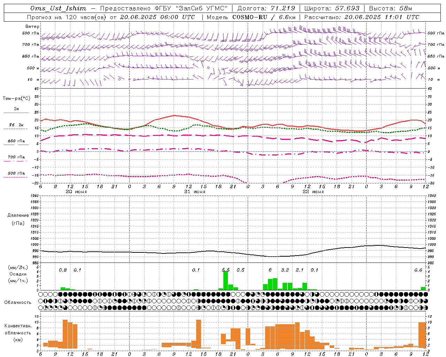Click the Конвективн. облачность chart label
This screenshot has width=446, height=357.
(x=18, y=333)
